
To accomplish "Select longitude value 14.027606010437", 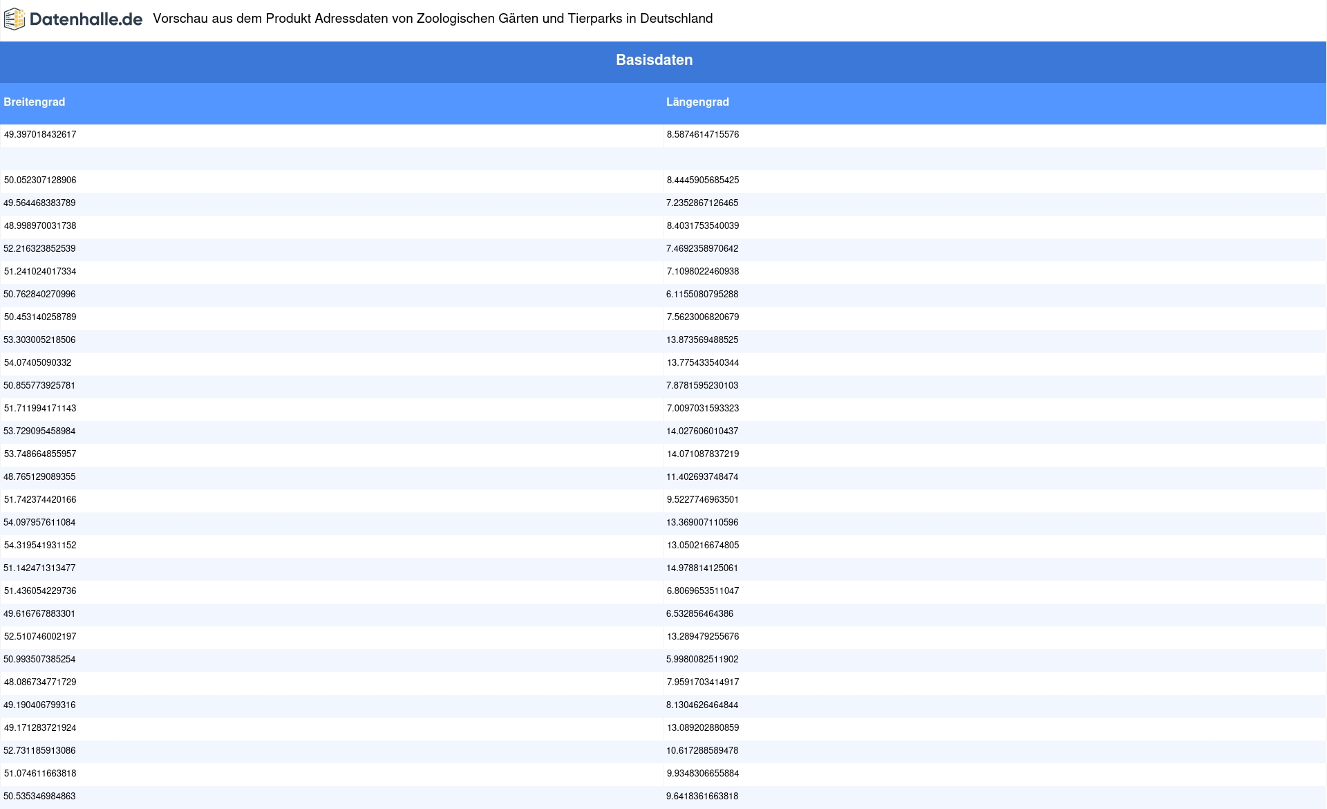I will pos(702,431).
